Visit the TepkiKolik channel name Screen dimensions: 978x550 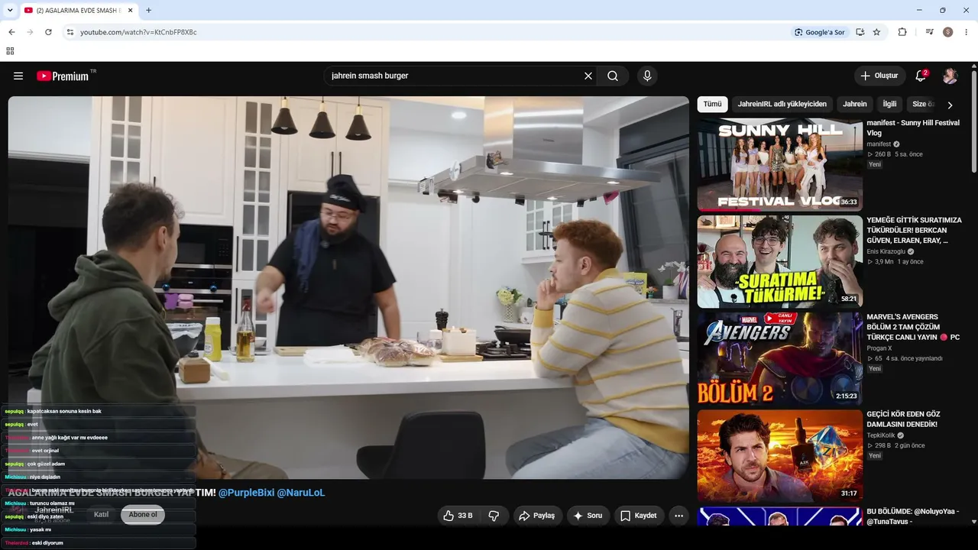pyautogui.click(x=881, y=435)
